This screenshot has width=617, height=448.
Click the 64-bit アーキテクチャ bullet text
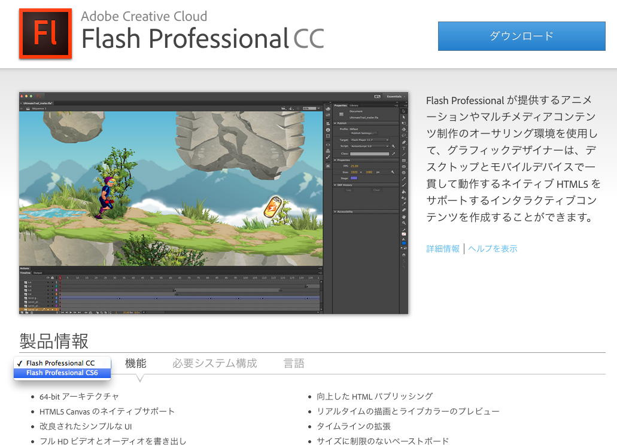[79, 397]
